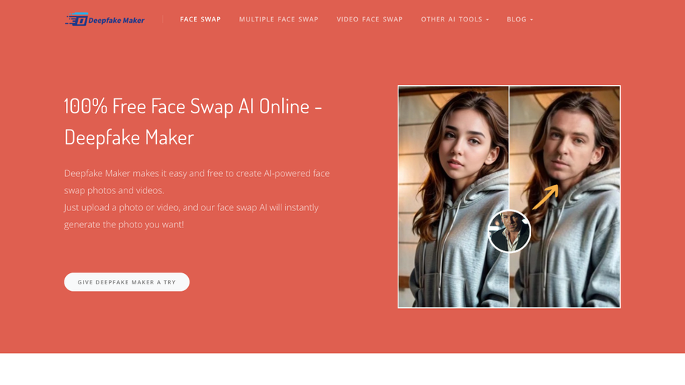
Task: Click the Deepfake Maker heading second line
Action: [129, 138]
